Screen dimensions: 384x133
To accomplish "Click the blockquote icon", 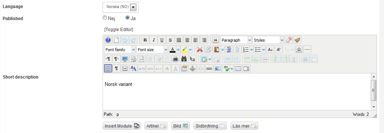I will (216, 40).
